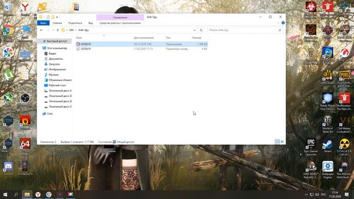Click the taskbar clock and date

[335, 195]
